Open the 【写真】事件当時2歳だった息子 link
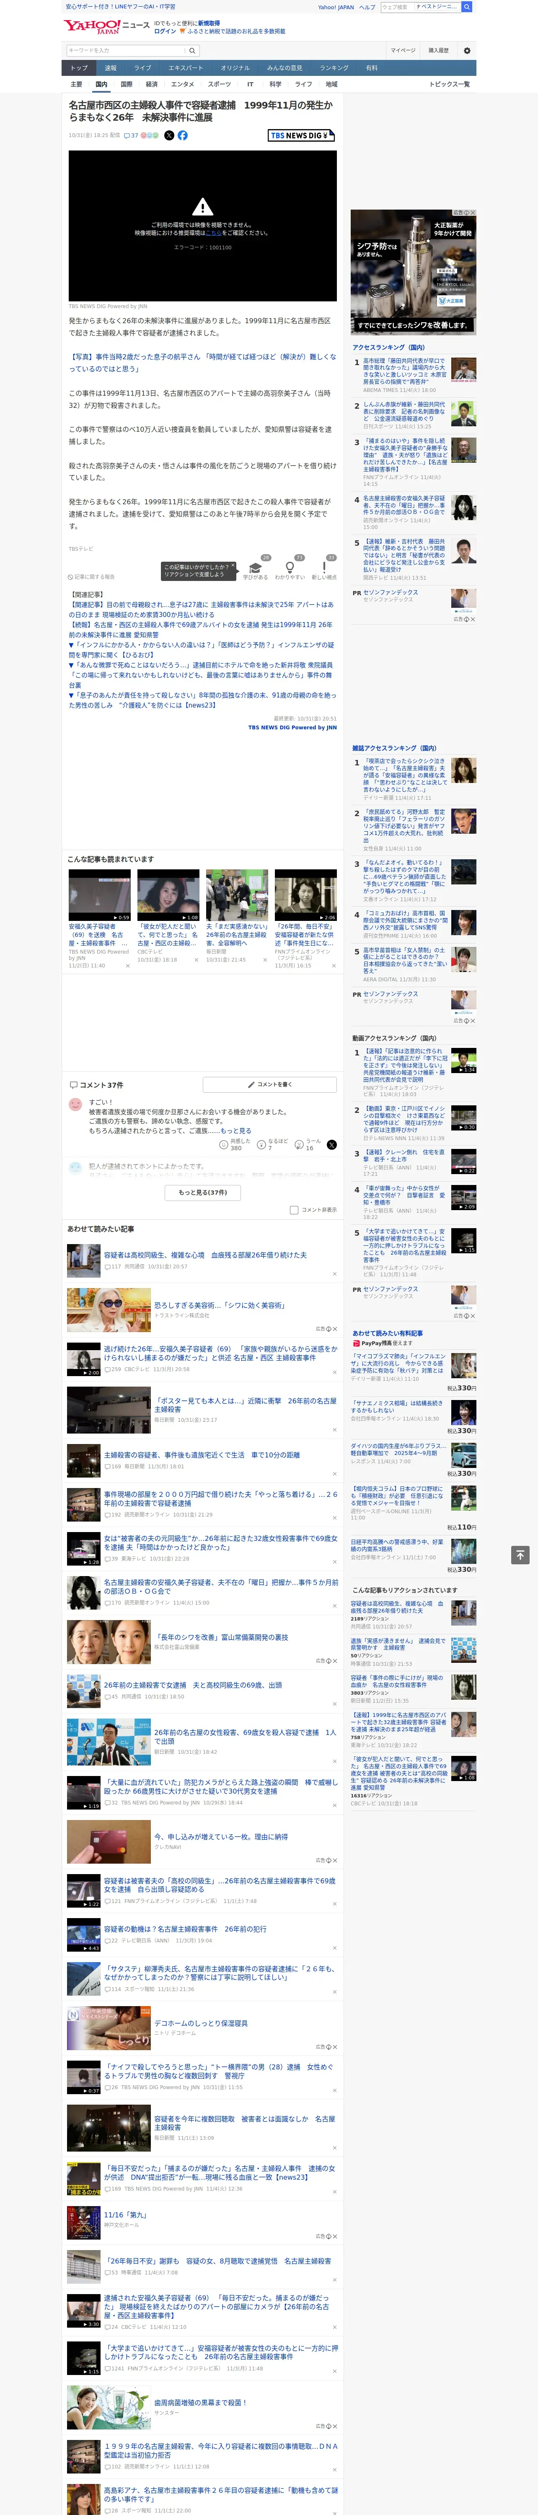The image size is (538, 2515). 202,363
